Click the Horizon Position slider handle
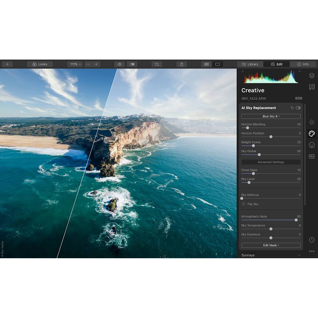Image resolution: width=318 pixels, height=318 pixels. [271, 137]
